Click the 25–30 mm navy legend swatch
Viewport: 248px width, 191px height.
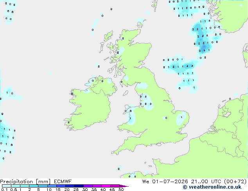[x=79, y=186]
